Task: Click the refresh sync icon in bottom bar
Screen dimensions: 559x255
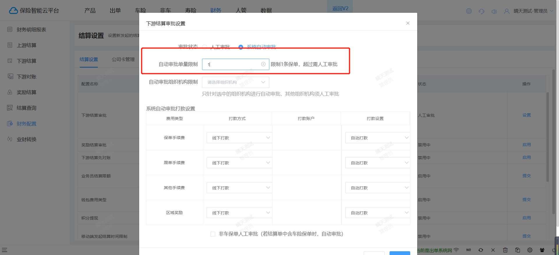Action: (x=481, y=250)
